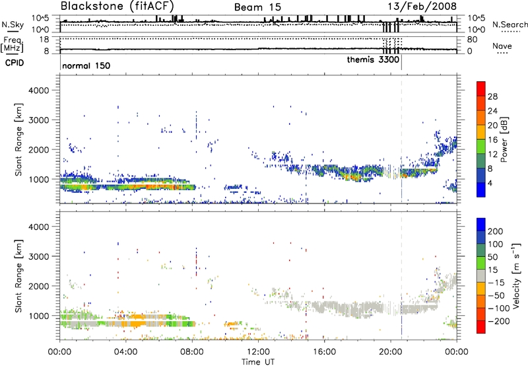Click the "N.Sky" legend label

[13, 24]
